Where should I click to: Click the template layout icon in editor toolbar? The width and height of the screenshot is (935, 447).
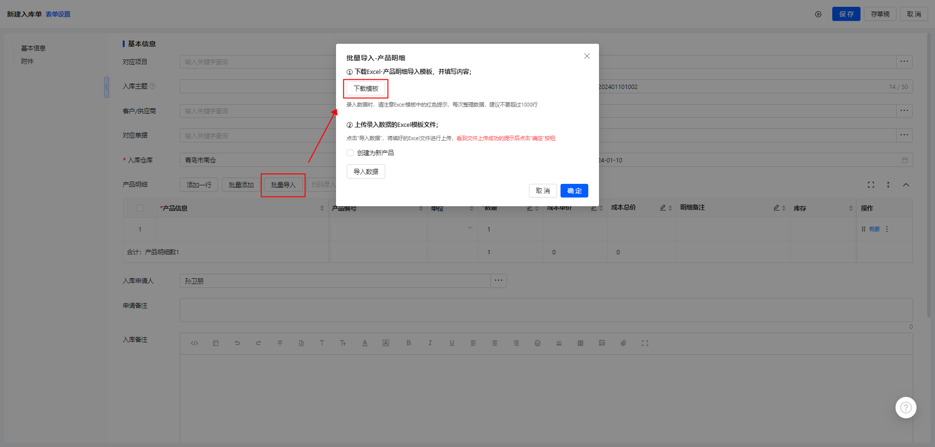(x=216, y=343)
